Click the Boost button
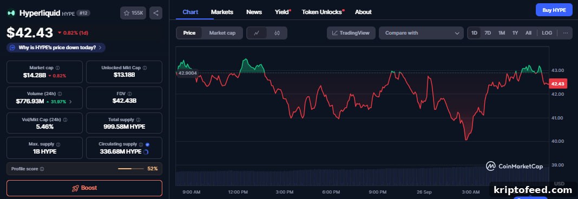Image resolution: width=578 pixels, height=199 pixels. click(84, 188)
